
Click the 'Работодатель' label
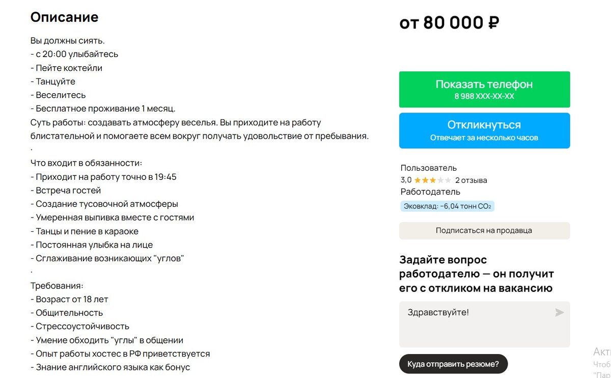430,192
